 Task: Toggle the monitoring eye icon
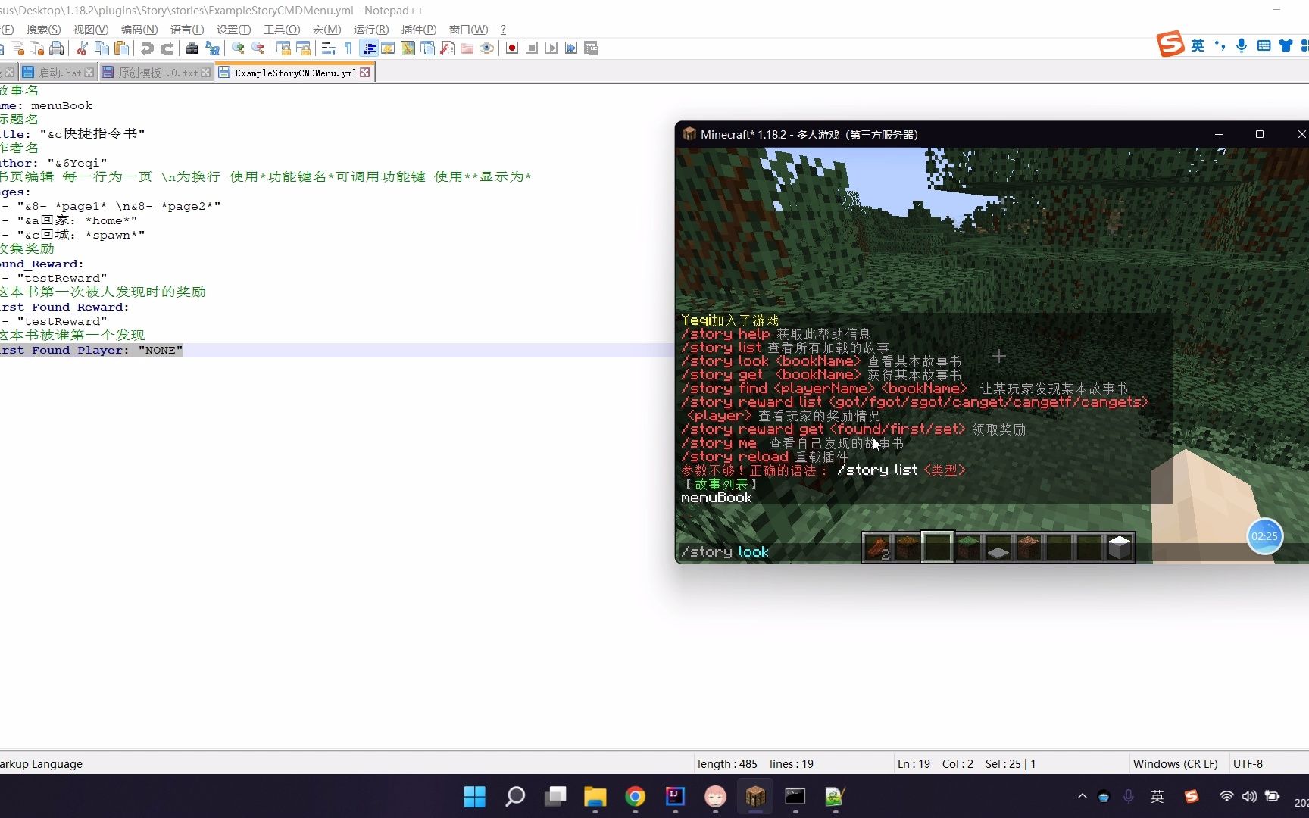pos(487,48)
